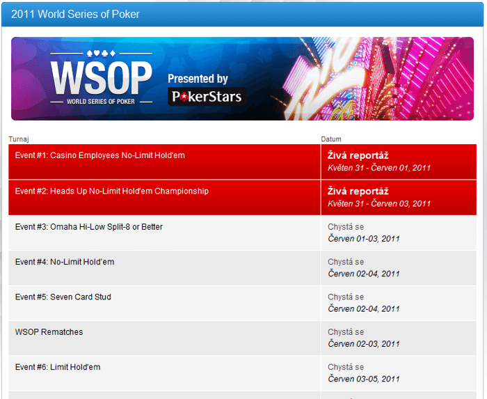Click 'Chystá se' status for WSOP Rematches
Viewport: 487px width, 399px height.
(x=346, y=332)
